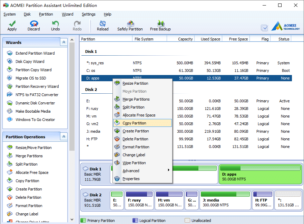The image size is (304, 224).
Task: Click the Discard toolbar icon
Action: (x=34, y=24)
